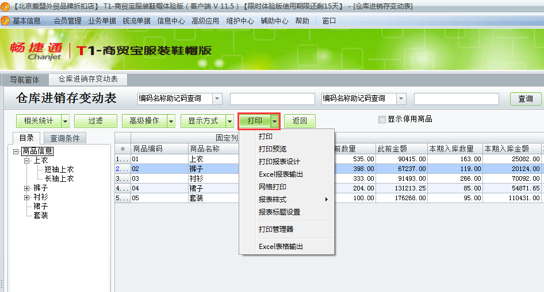
Task: Select 短袖上衣 in the tree
Action: (x=59, y=170)
